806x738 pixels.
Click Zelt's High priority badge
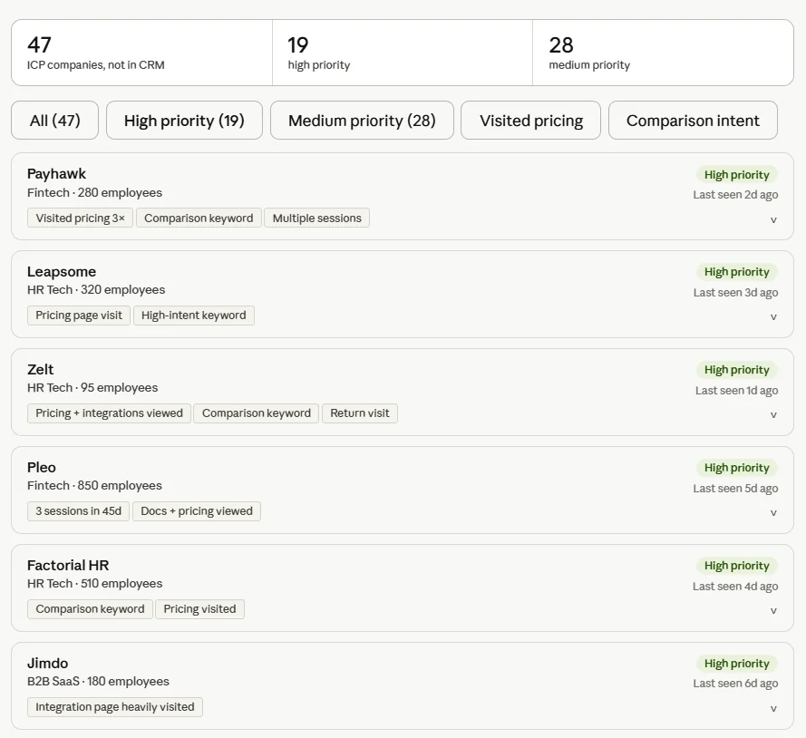[736, 370]
